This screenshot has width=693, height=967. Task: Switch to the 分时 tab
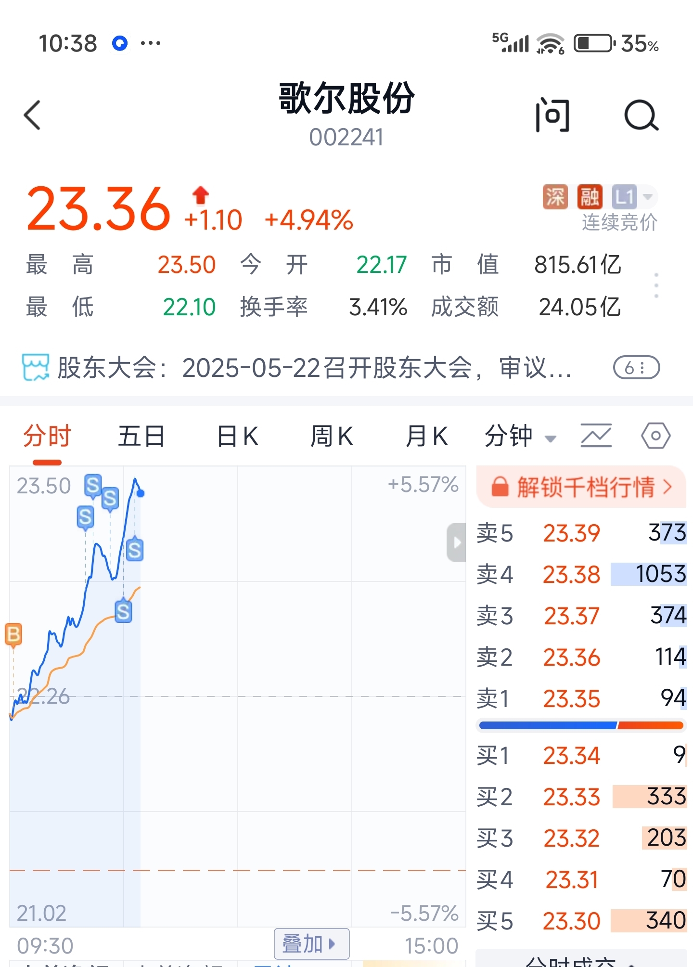[47, 436]
